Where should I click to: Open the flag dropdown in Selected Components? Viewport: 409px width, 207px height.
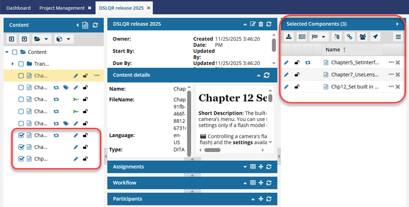[x=319, y=36]
